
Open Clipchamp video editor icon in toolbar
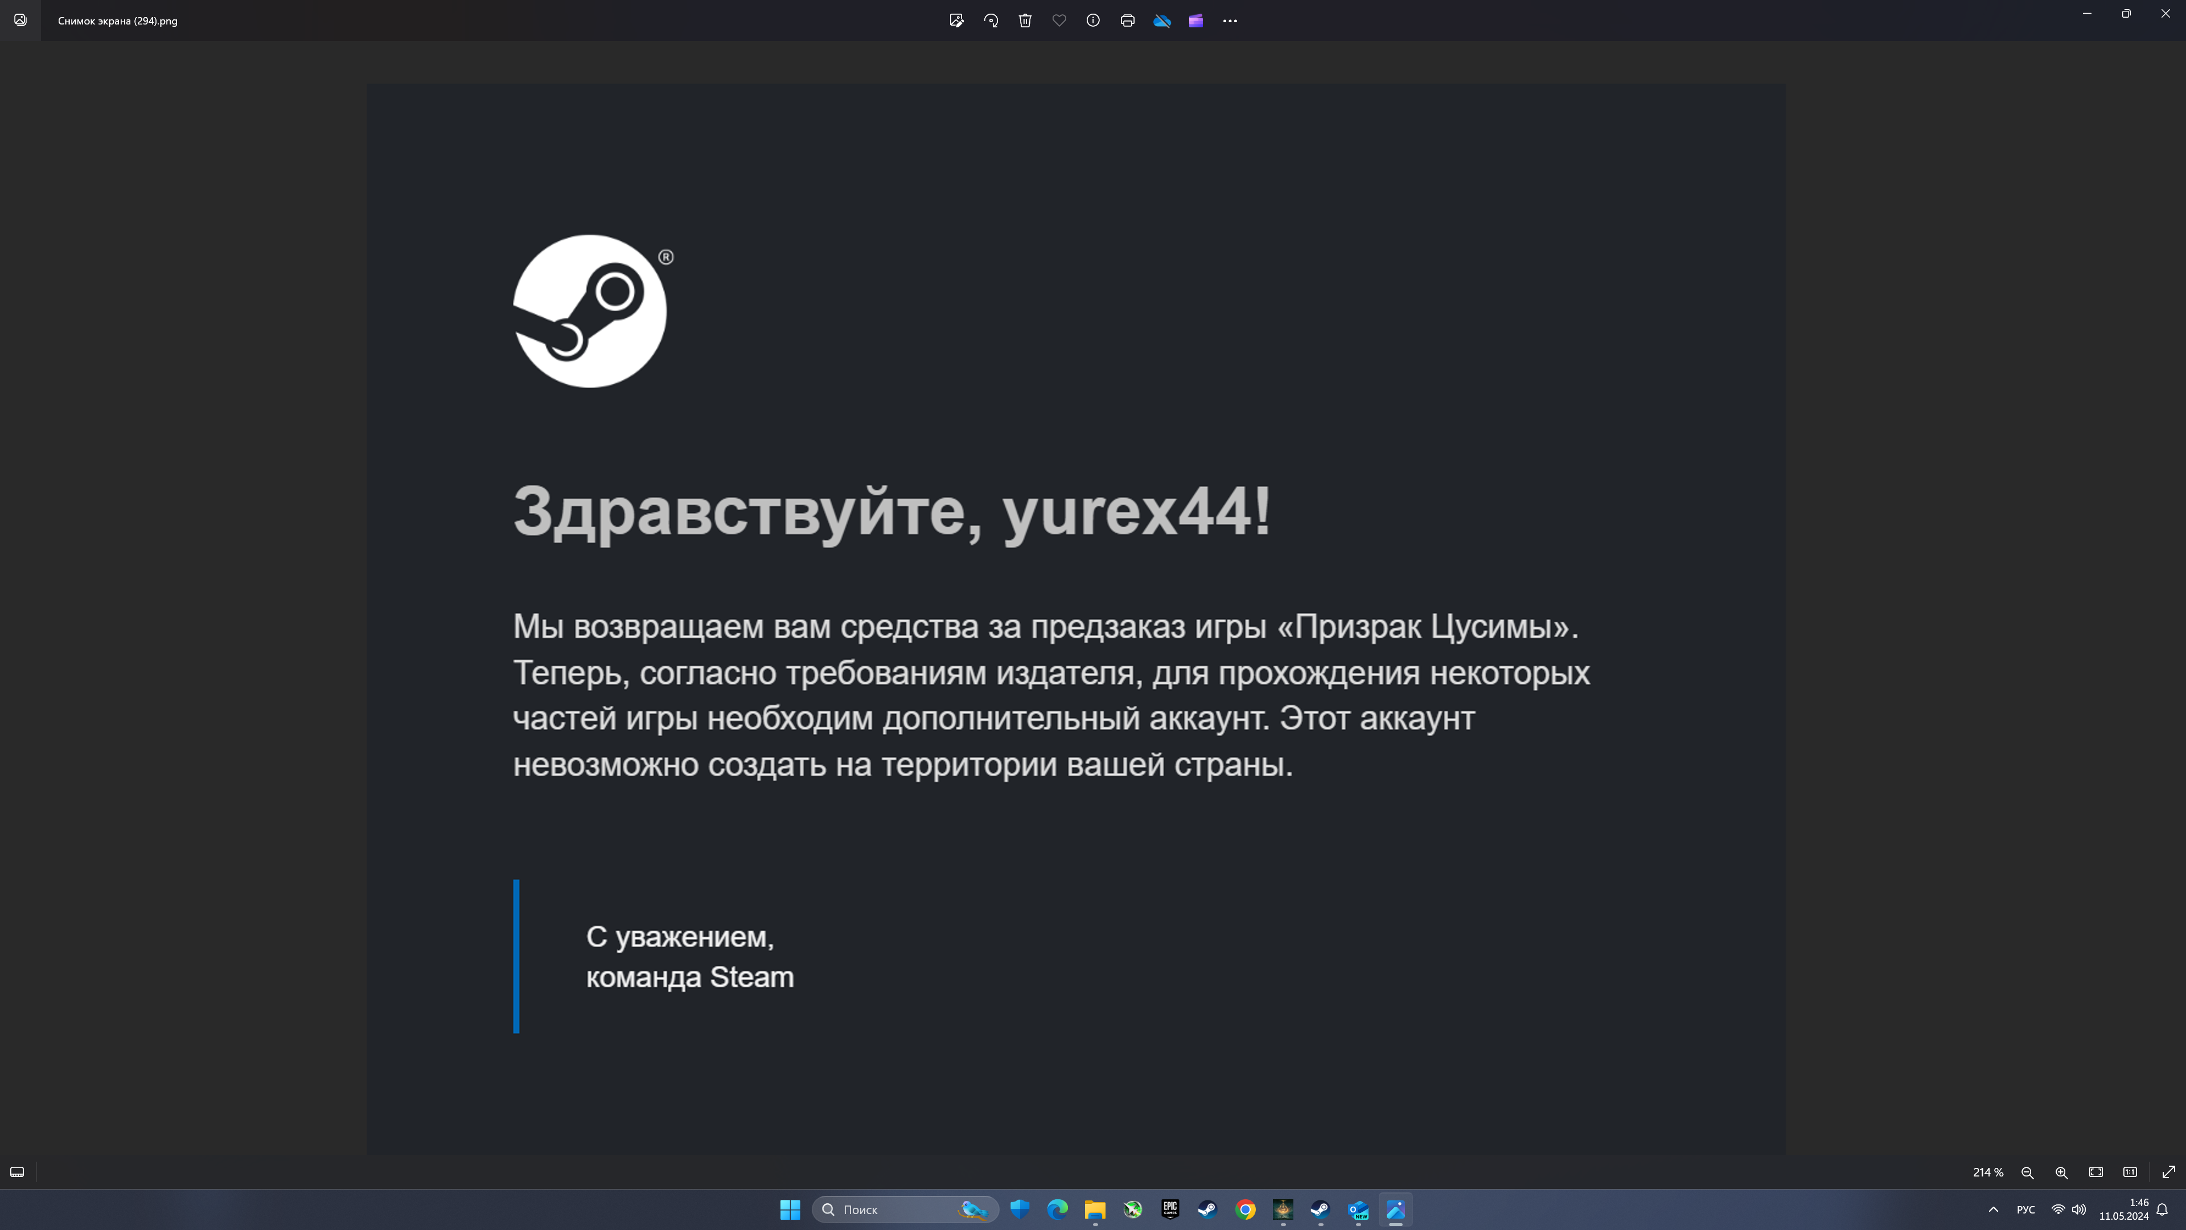tap(1195, 20)
